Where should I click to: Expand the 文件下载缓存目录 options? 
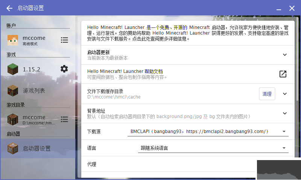[x=285, y=94]
